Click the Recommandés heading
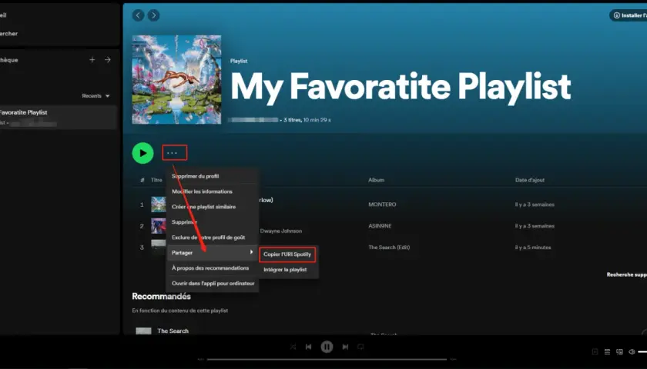This screenshot has width=647, height=369. [x=161, y=297]
